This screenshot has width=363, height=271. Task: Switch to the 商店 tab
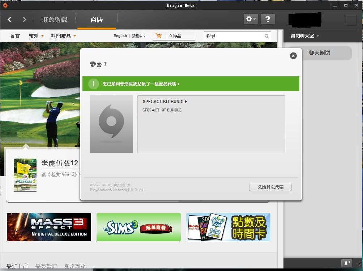tap(97, 20)
